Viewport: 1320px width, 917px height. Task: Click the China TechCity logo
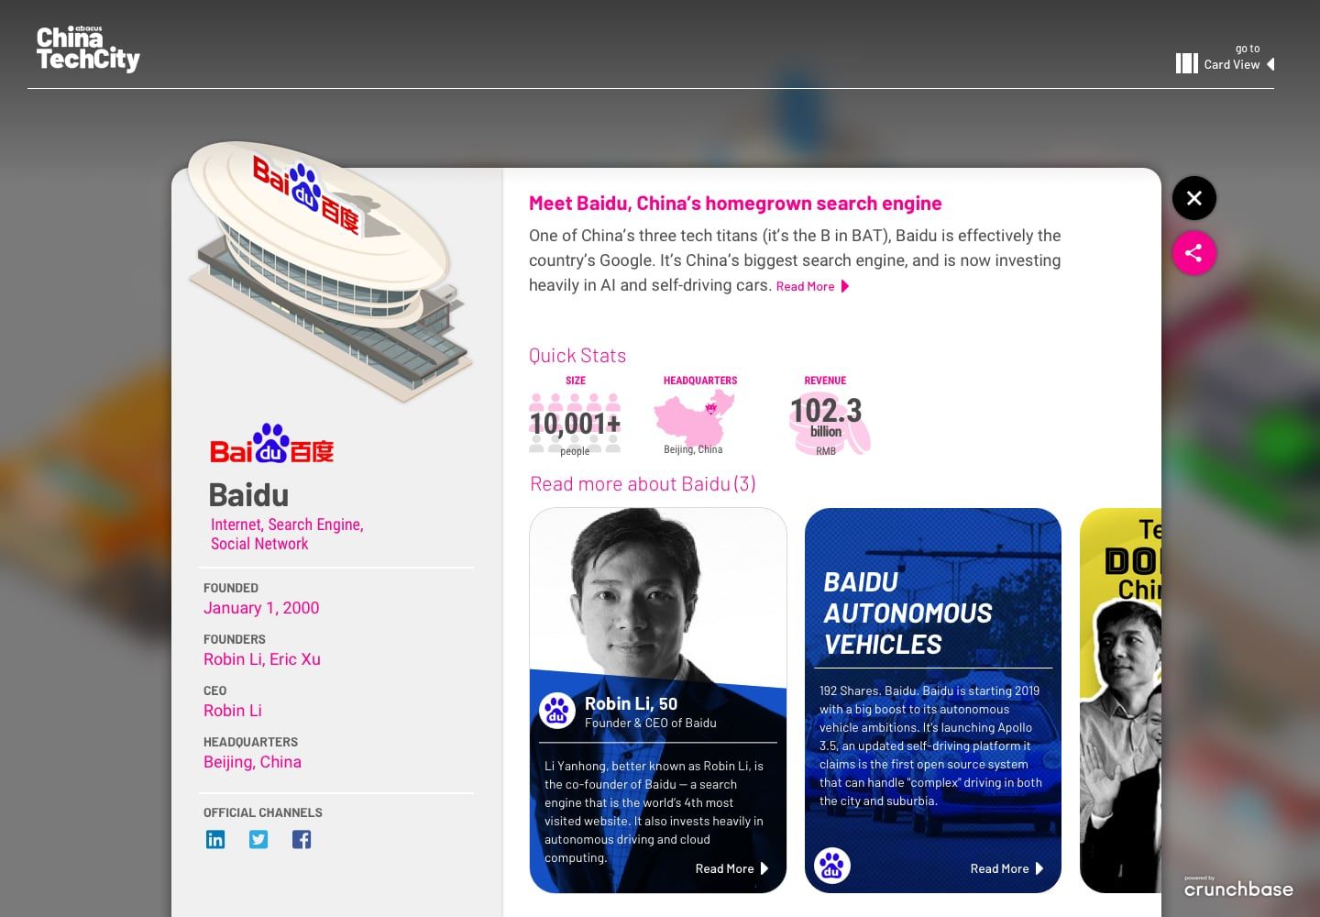point(88,49)
